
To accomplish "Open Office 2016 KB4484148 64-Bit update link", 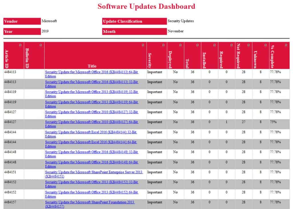I will coord(92,164).
